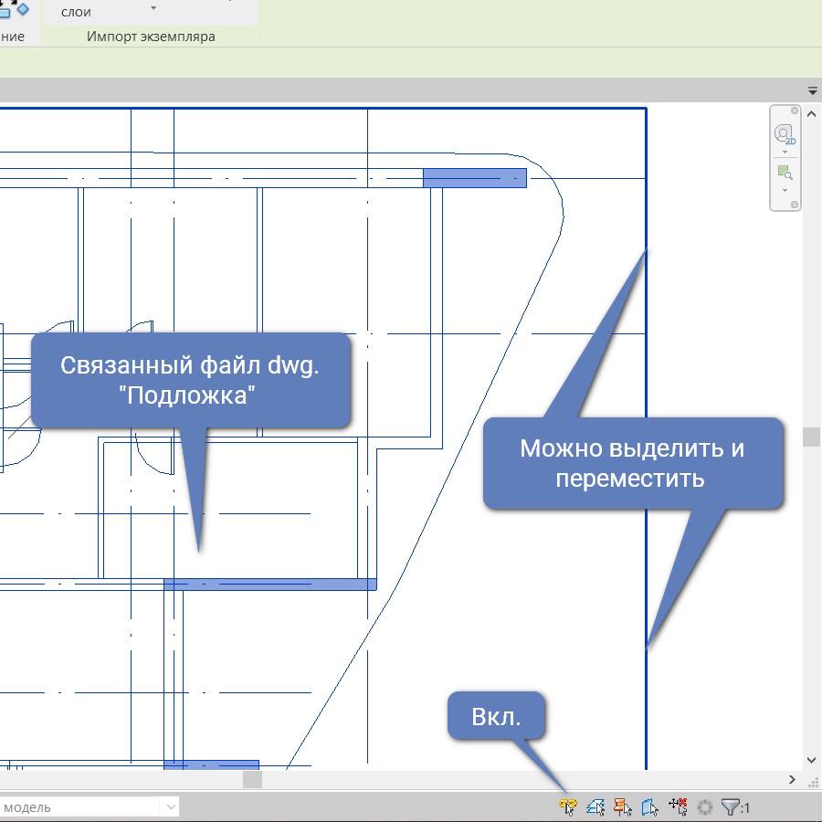The image size is (822, 822).
Task: Click the horizontal scrollbar thumb
Action: click(252, 780)
